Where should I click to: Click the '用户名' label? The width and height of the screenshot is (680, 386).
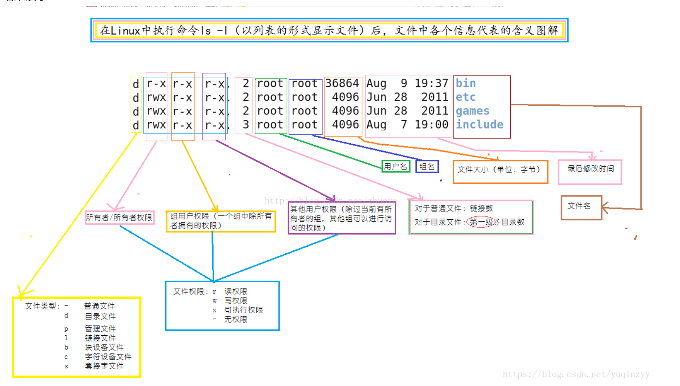point(396,166)
